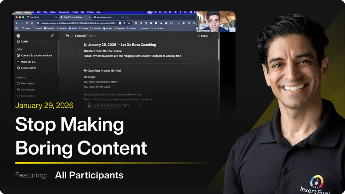
Task: Open the Bookmarks menu in the menu bar
Action: point(64,12)
